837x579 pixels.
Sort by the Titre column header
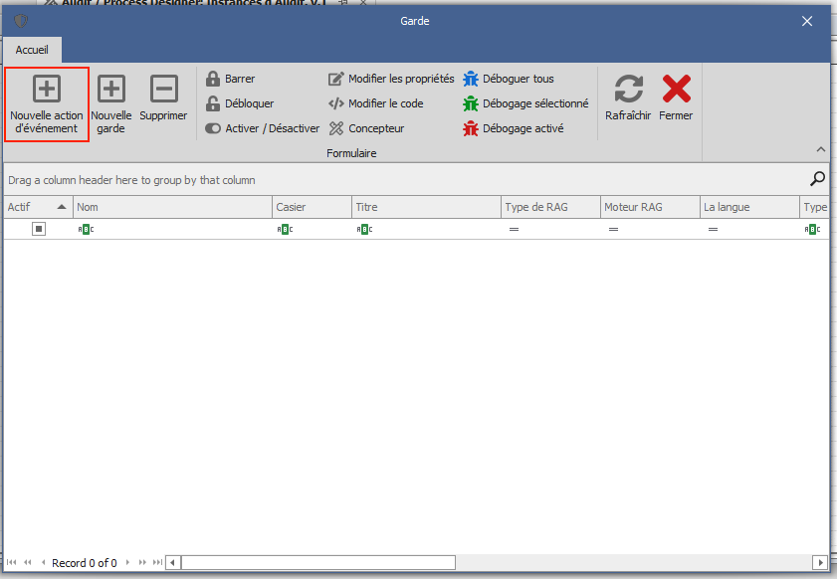427,207
